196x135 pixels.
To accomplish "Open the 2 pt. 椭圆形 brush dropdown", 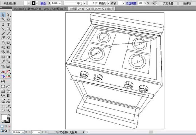I will coord(109,3).
